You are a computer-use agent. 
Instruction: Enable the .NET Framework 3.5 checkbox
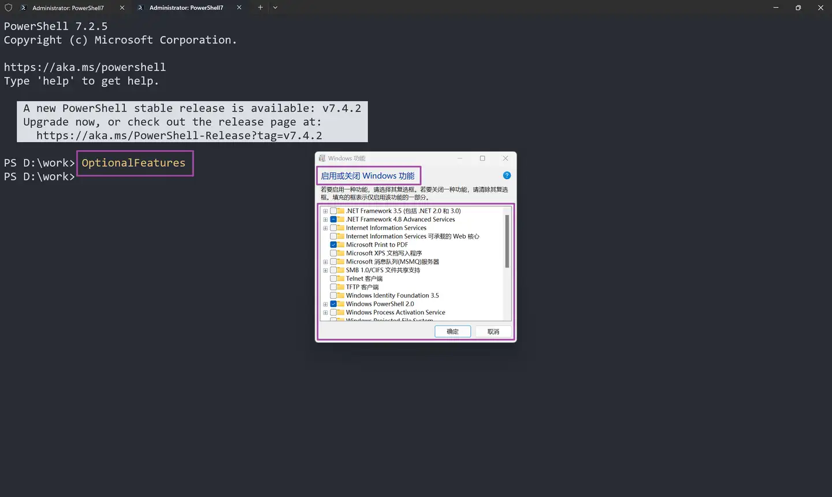click(333, 211)
